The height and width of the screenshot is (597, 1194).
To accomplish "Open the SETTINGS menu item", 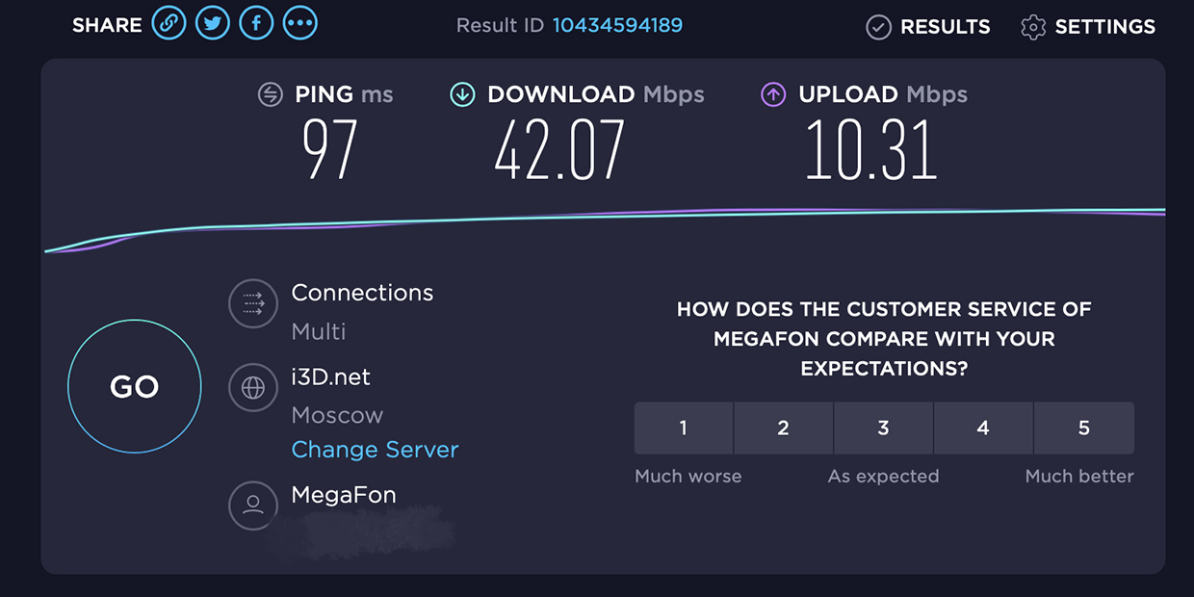I will point(1104,27).
